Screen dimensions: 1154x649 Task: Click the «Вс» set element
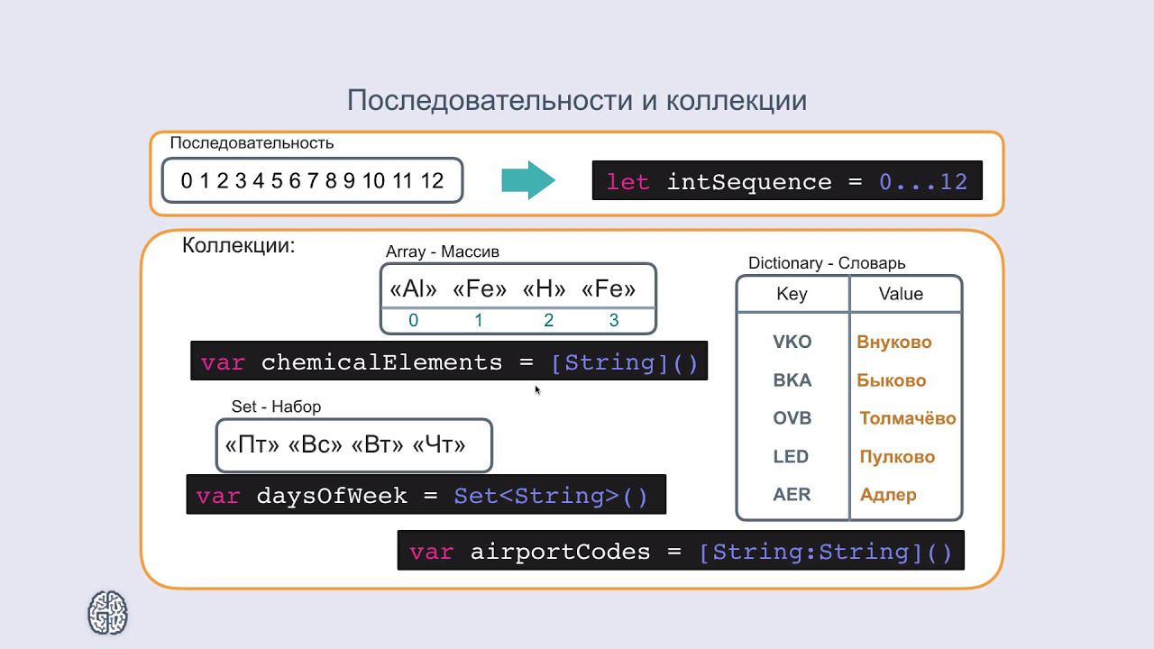pyautogui.click(x=316, y=445)
